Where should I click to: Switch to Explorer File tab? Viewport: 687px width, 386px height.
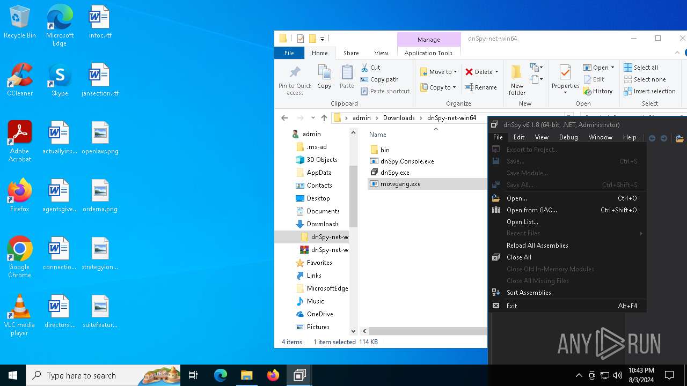point(289,53)
